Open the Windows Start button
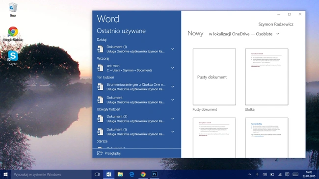Screen dimensions: 319x179 (x=5, y=174)
